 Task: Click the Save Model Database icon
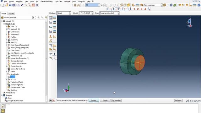point(10,5)
